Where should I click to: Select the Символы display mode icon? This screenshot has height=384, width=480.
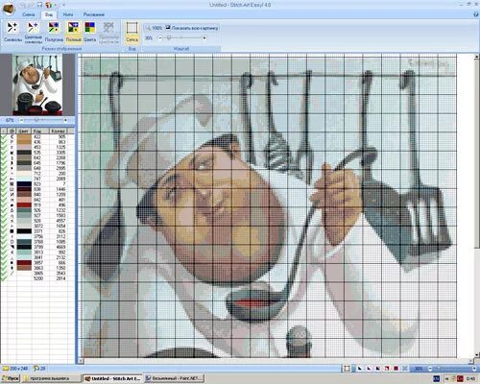[x=12, y=28]
